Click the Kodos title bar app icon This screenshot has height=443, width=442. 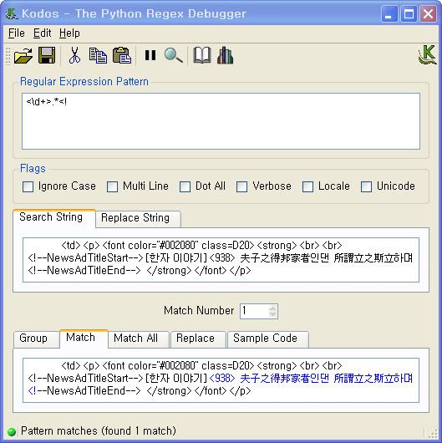pos(12,13)
